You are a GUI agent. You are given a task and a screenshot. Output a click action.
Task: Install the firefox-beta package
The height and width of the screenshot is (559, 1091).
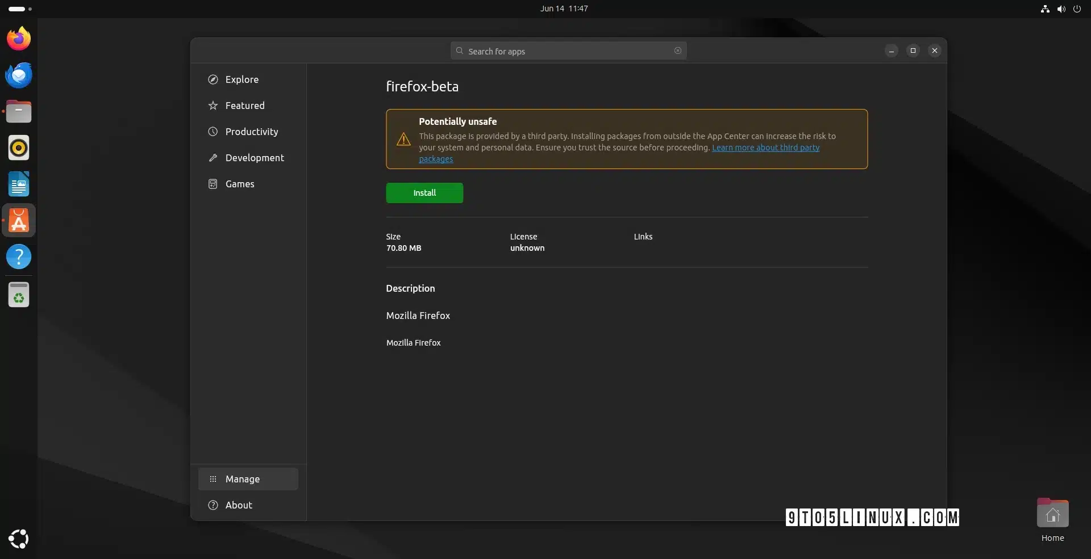click(x=424, y=193)
